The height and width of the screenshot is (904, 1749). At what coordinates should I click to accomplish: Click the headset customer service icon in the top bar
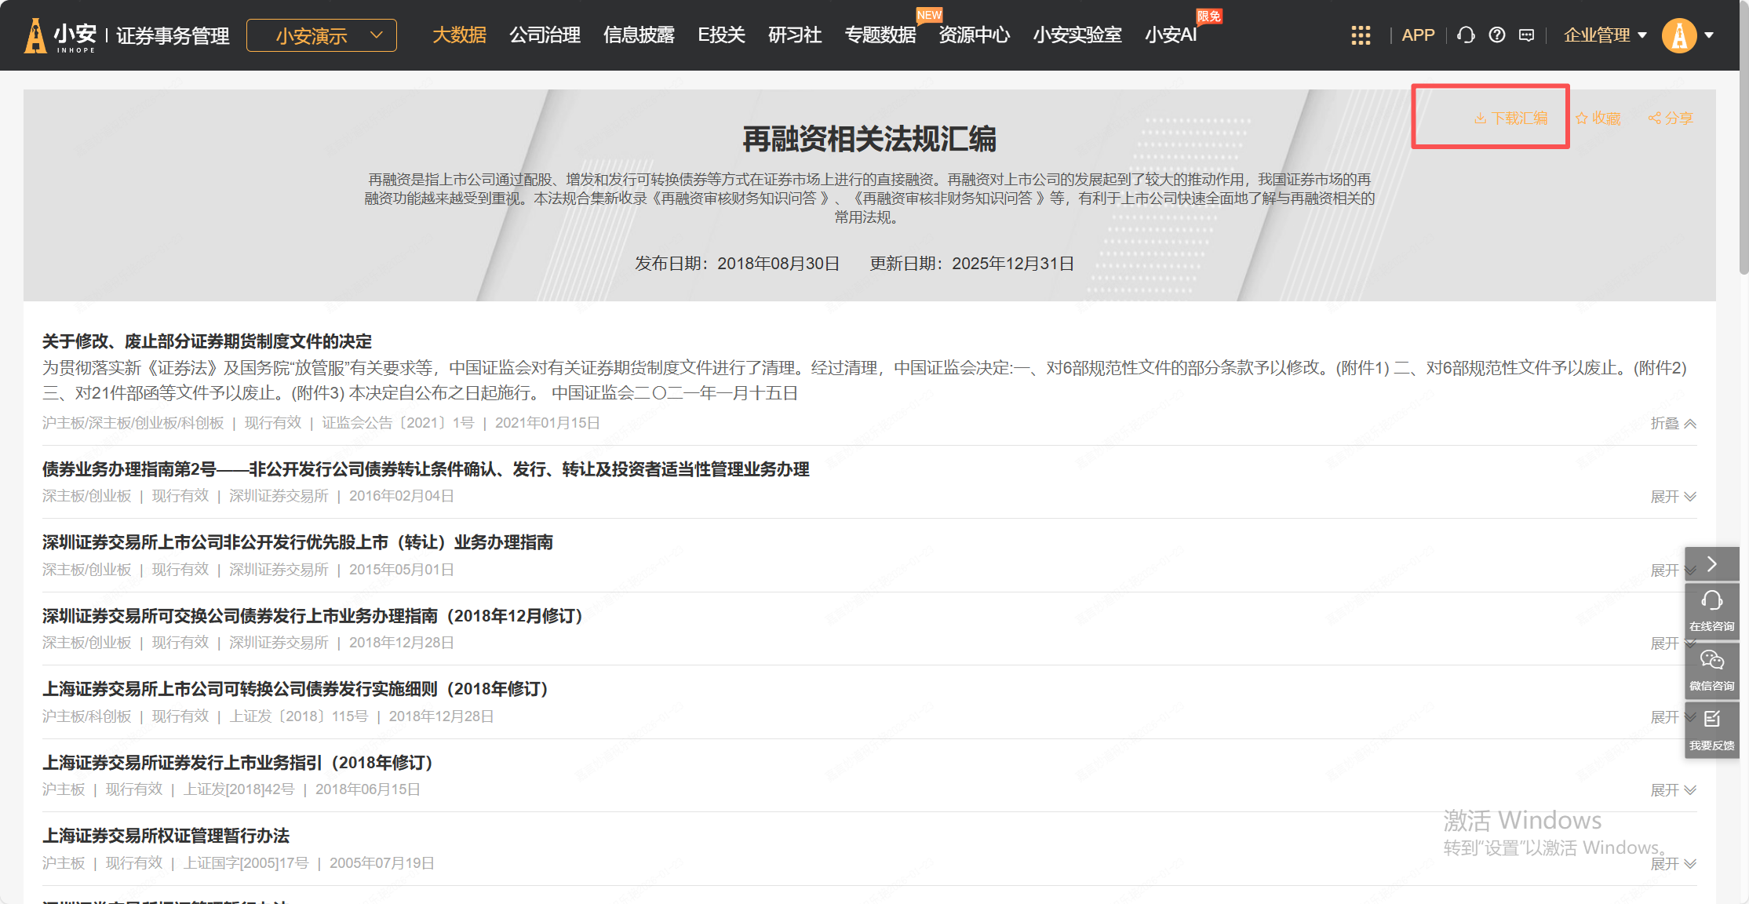1466,35
